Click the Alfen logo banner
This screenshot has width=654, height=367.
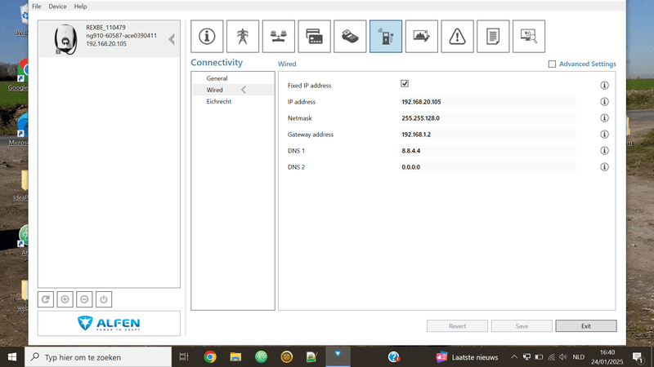[x=109, y=323]
